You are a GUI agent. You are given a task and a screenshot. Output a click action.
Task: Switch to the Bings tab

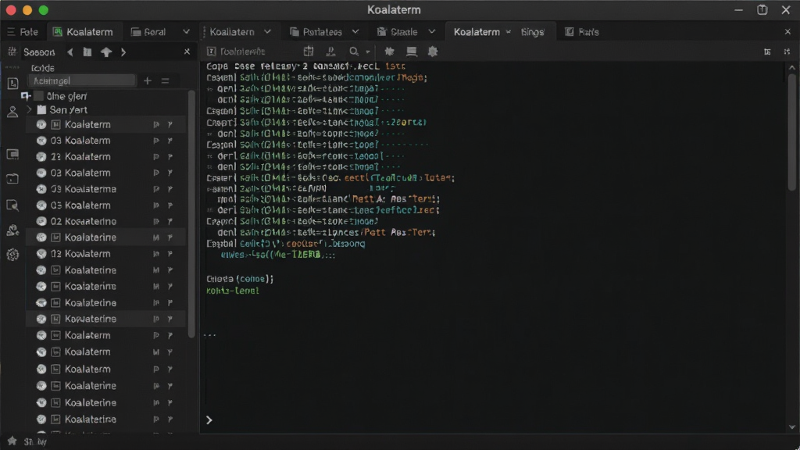click(x=532, y=31)
